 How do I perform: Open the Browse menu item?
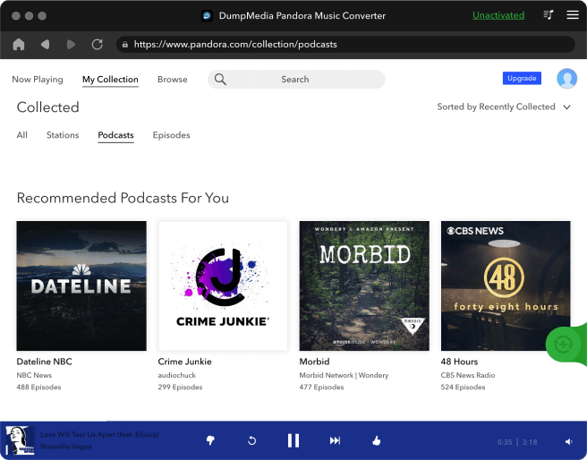[x=172, y=79]
